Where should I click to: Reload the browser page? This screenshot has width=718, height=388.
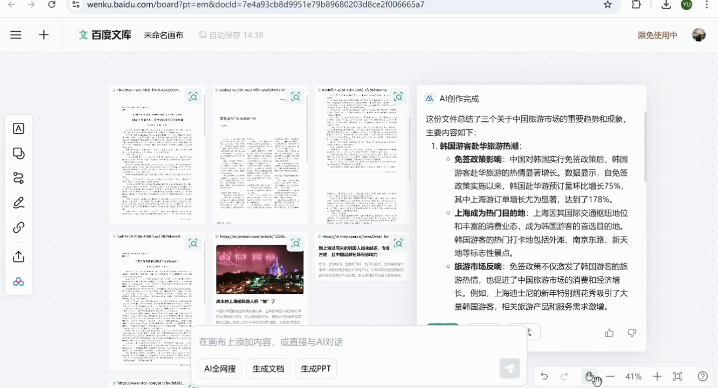(52, 4)
